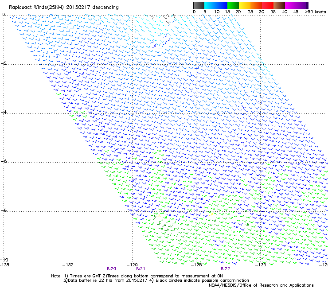The height and width of the screenshot is (288, 328).
Task: Click the 0 latitude axis label
Action: point(4,15)
